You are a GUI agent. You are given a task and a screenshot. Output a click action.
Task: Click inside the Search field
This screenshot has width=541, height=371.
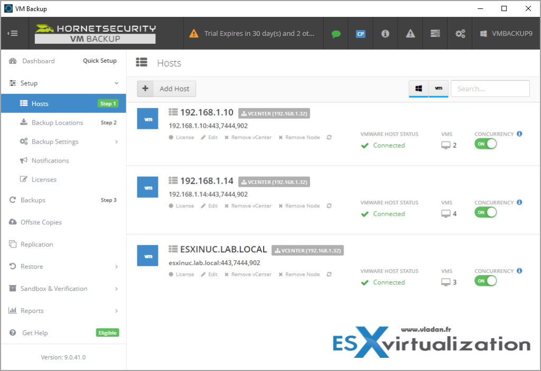pyautogui.click(x=490, y=88)
